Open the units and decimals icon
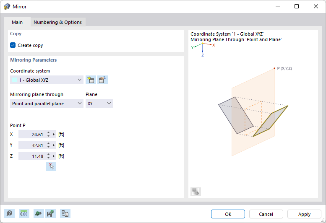 24,213
